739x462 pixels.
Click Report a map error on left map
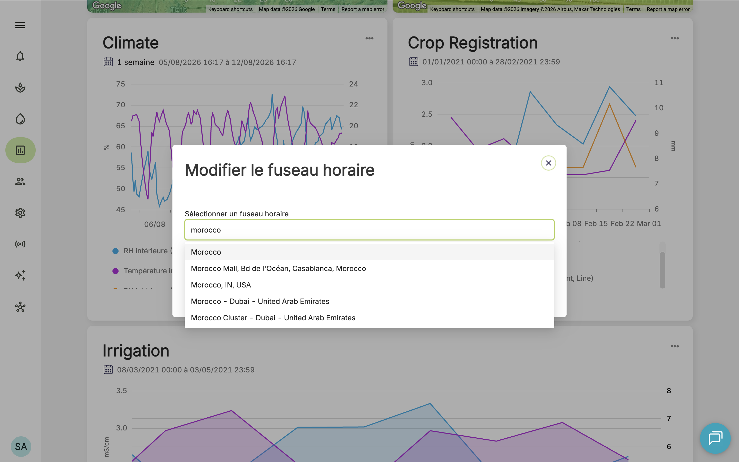363,9
